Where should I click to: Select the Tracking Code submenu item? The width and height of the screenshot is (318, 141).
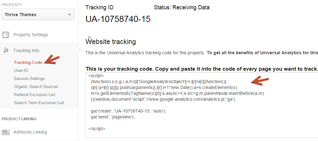[28, 62]
